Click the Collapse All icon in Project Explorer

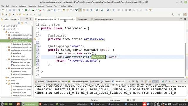(19, 23)
